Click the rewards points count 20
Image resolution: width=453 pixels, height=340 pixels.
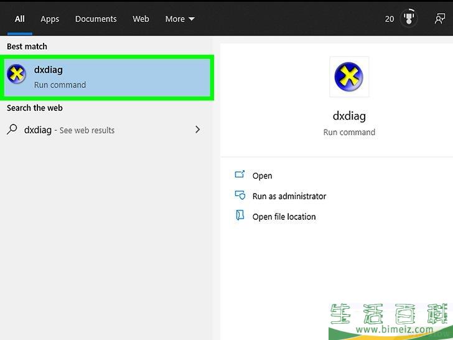[x=389, y=19]
